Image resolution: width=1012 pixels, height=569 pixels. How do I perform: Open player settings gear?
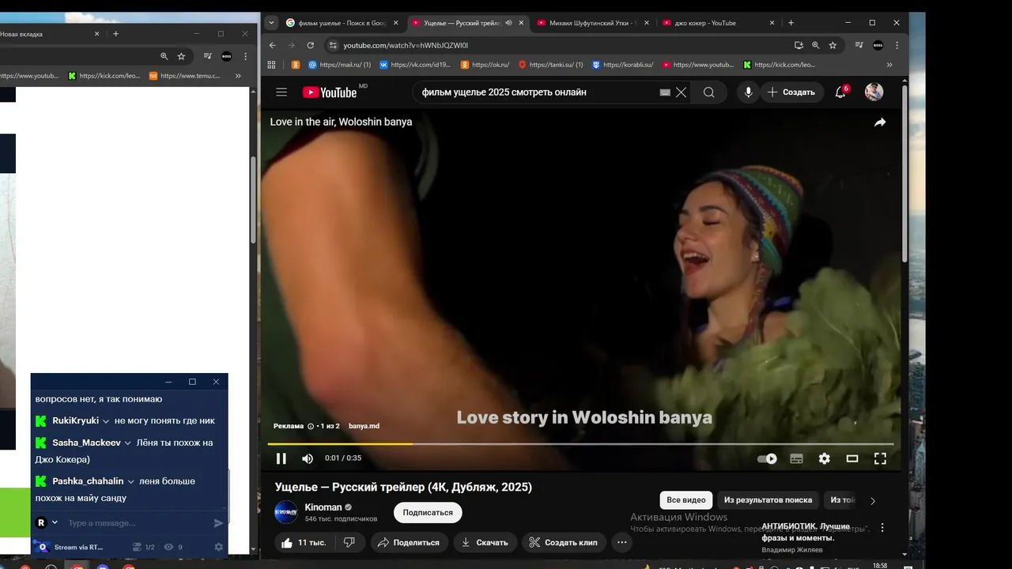click(825, 458)
